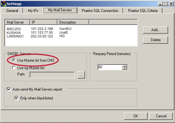
Task: Sort by the Description column header
Action: click(73, 22)
